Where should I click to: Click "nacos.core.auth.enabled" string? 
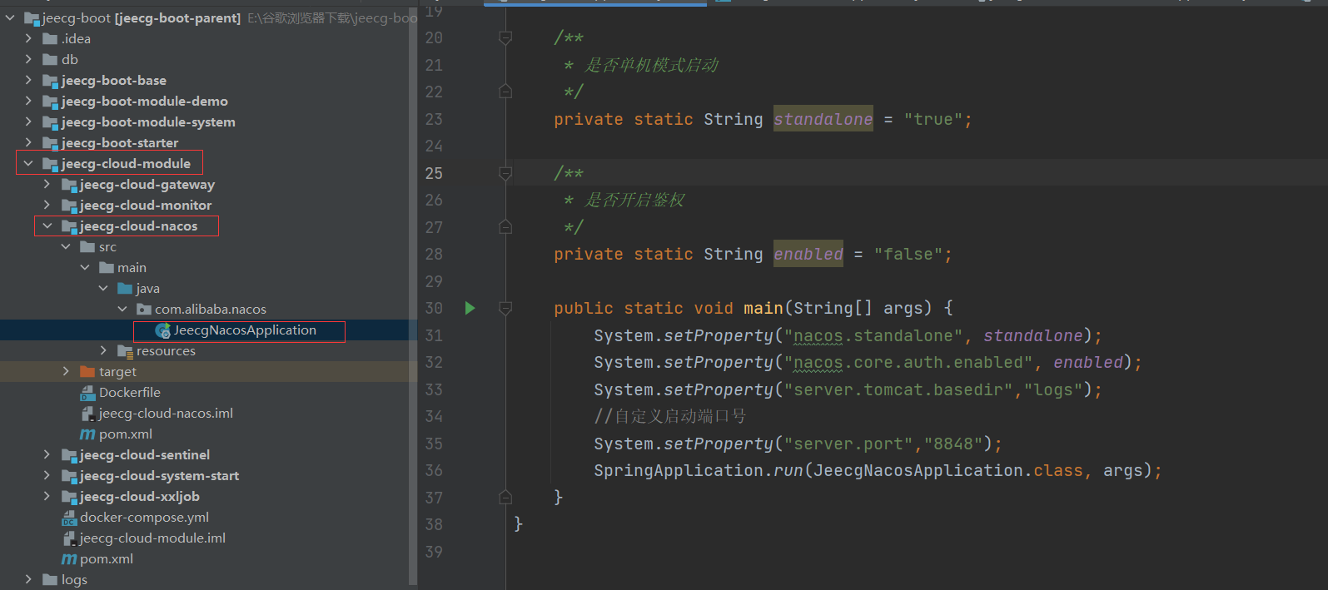908,363
